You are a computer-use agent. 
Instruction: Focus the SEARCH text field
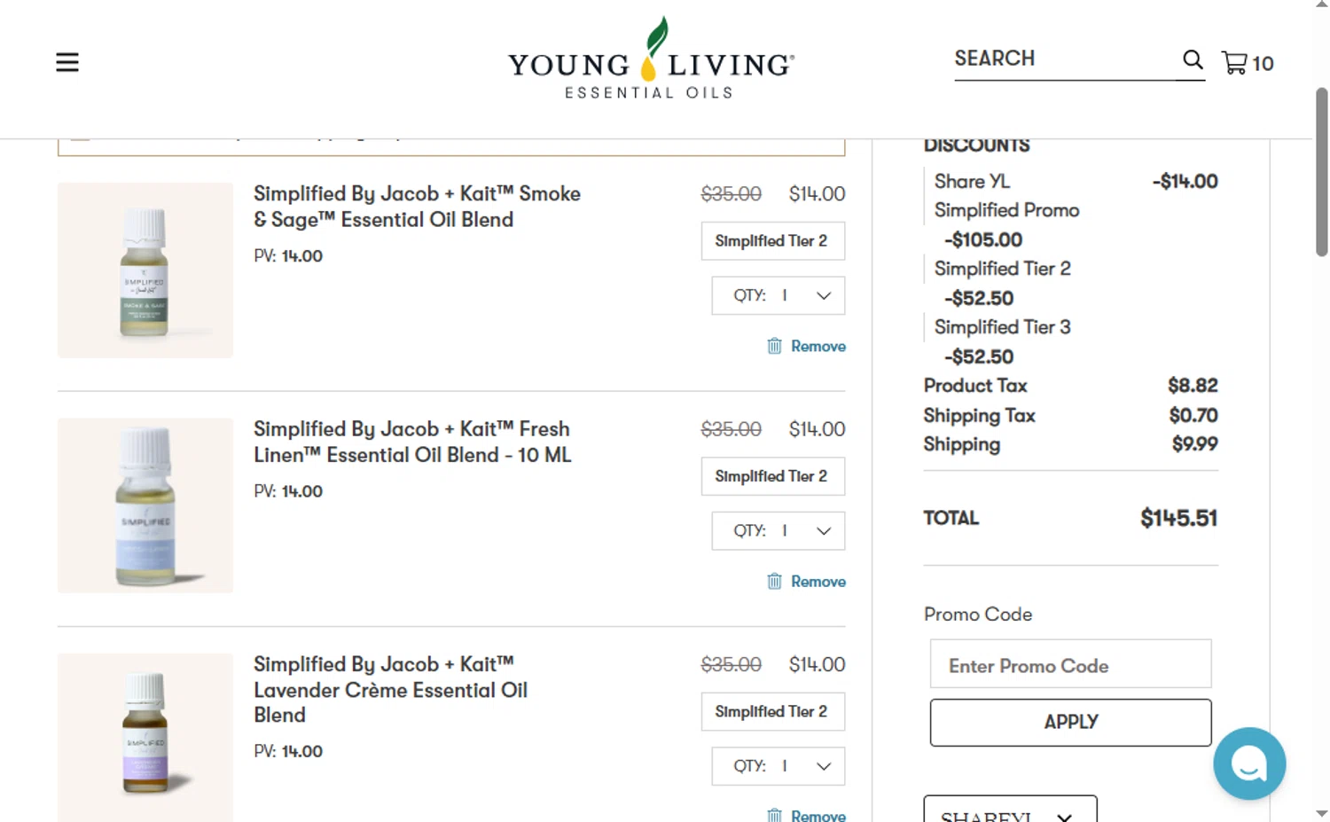[x=1064, y=59]
